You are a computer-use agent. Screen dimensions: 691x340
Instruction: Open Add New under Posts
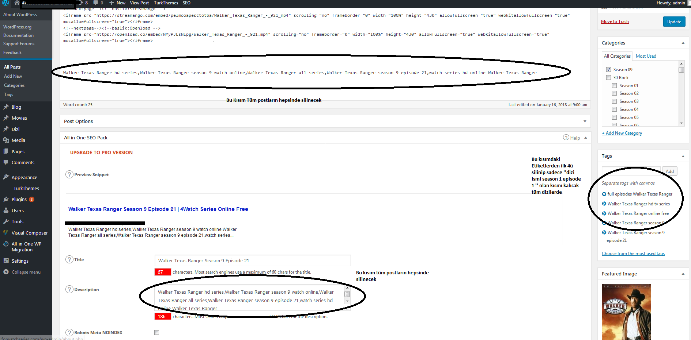tap(13, 76)
